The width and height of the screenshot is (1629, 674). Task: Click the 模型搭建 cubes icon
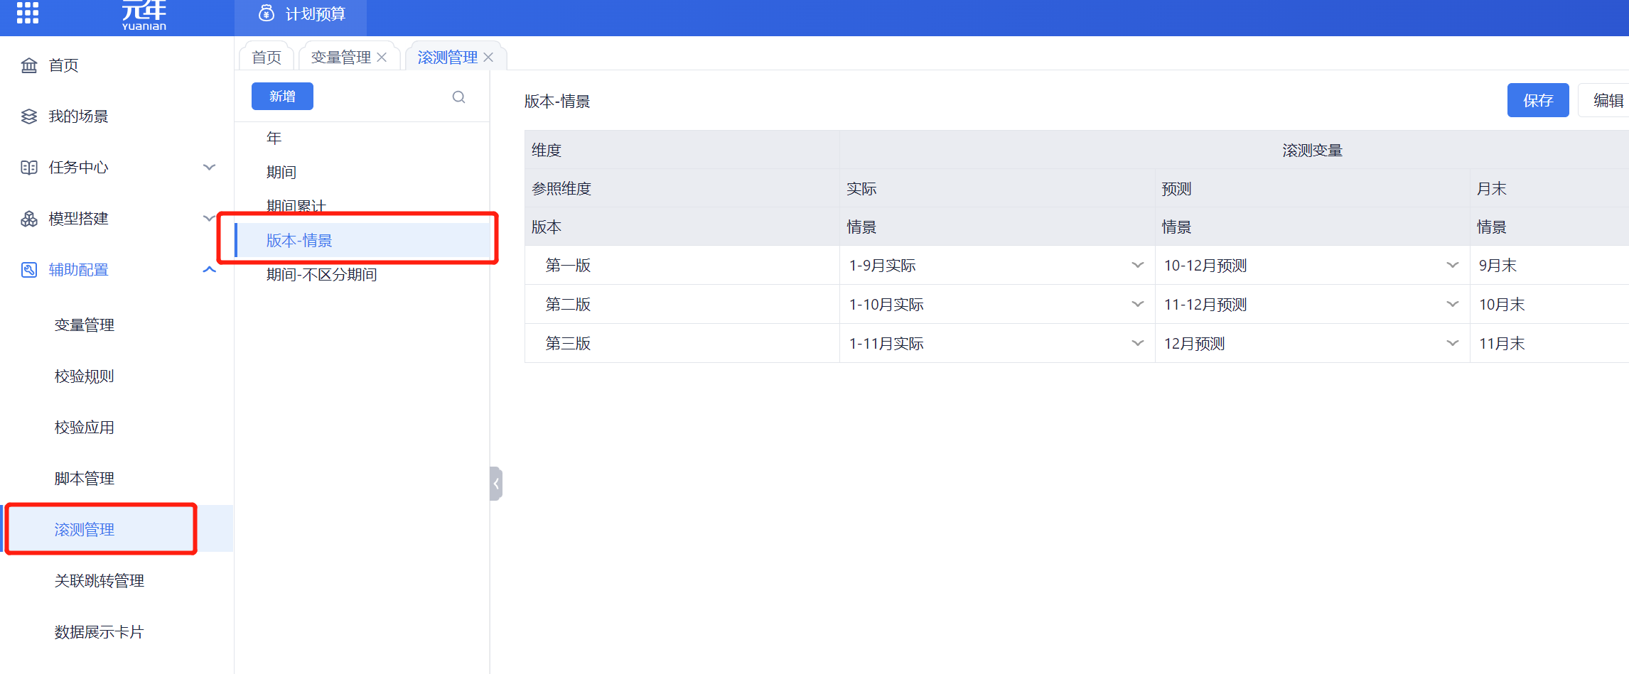(x=29, y=219)
